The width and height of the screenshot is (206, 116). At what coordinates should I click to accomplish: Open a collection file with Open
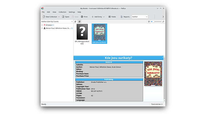(x=65, y=17)
